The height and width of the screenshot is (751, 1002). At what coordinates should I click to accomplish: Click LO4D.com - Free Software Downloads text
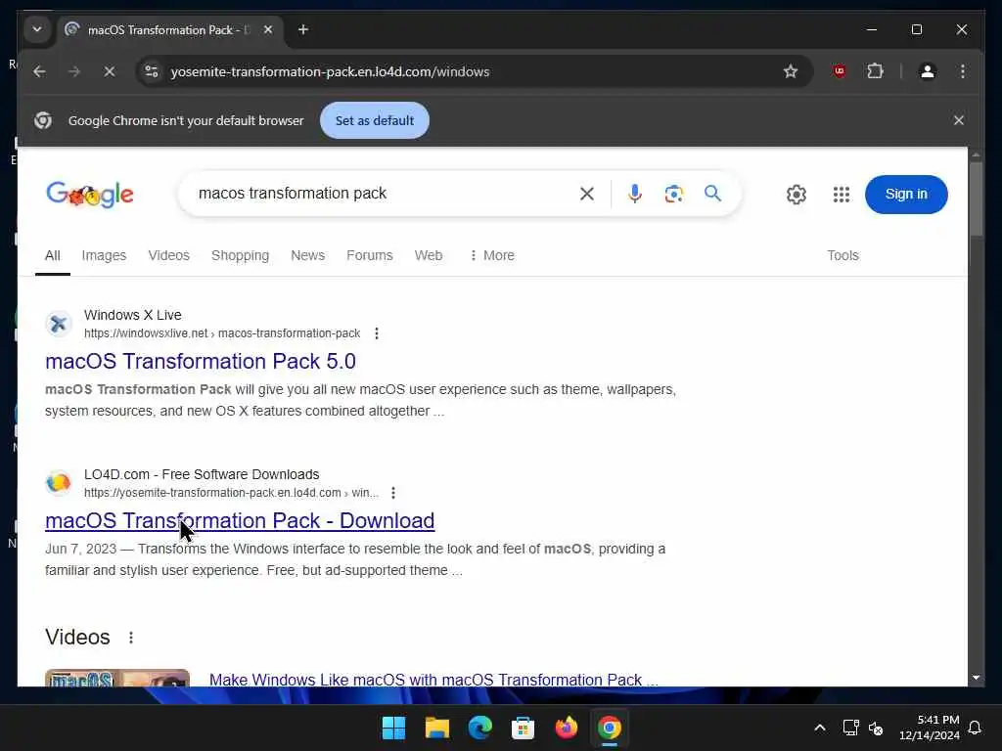(x=202, y=474)
